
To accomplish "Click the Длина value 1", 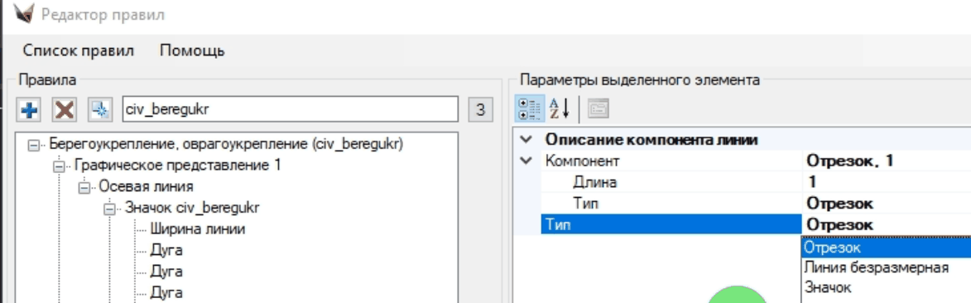I will 811,182.
